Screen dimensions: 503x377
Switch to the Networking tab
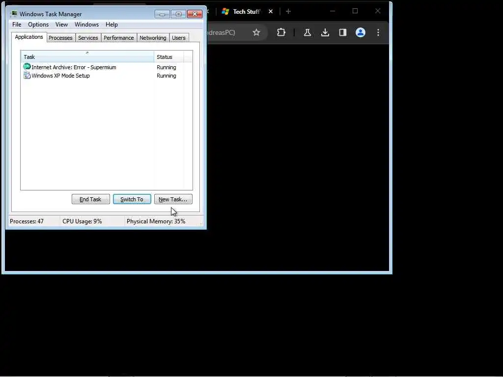[x=153, y=38]
